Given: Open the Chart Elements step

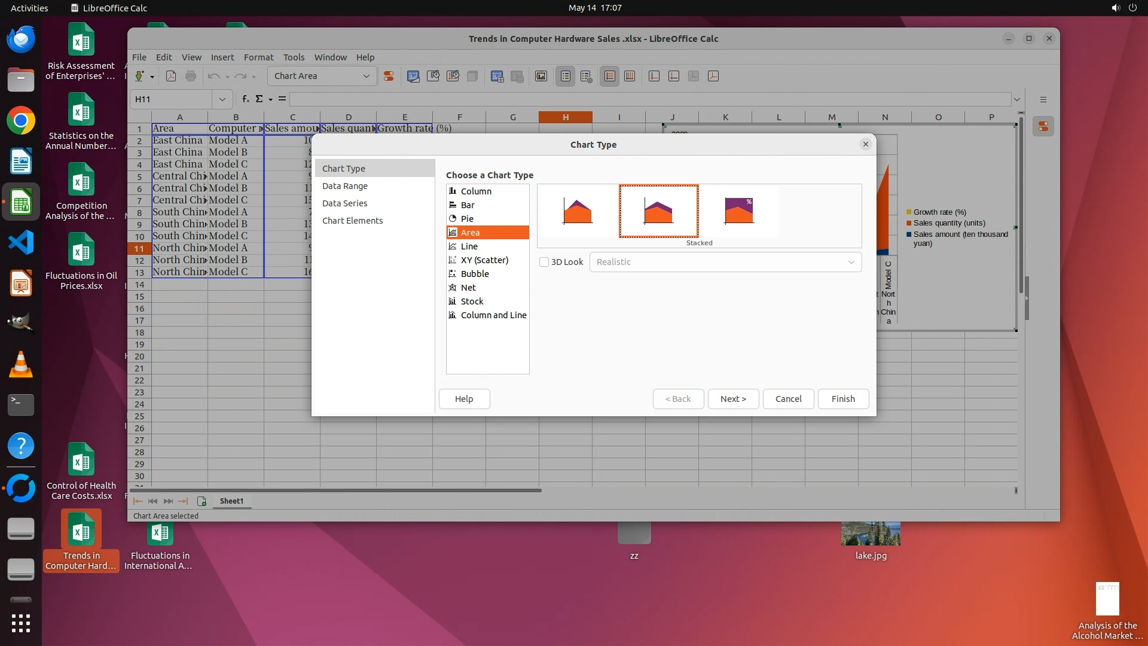Looking at the screenshot, I should click(x=352, y=221).
